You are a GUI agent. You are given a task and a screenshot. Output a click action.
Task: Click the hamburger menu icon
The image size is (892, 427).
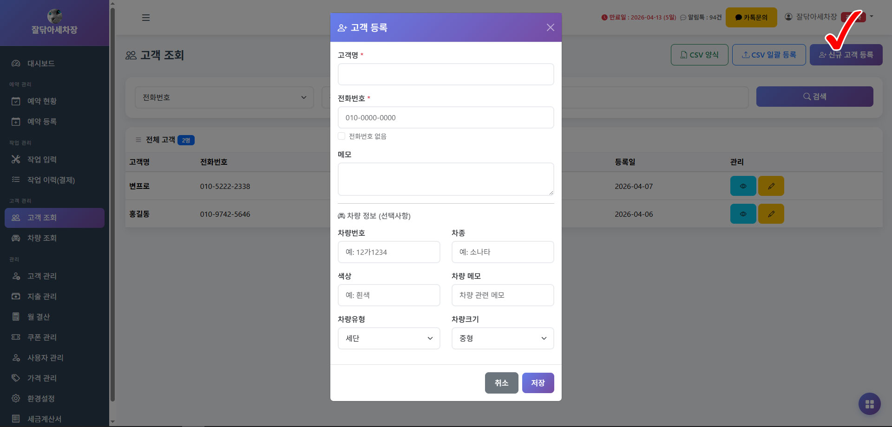coord(145,18)
